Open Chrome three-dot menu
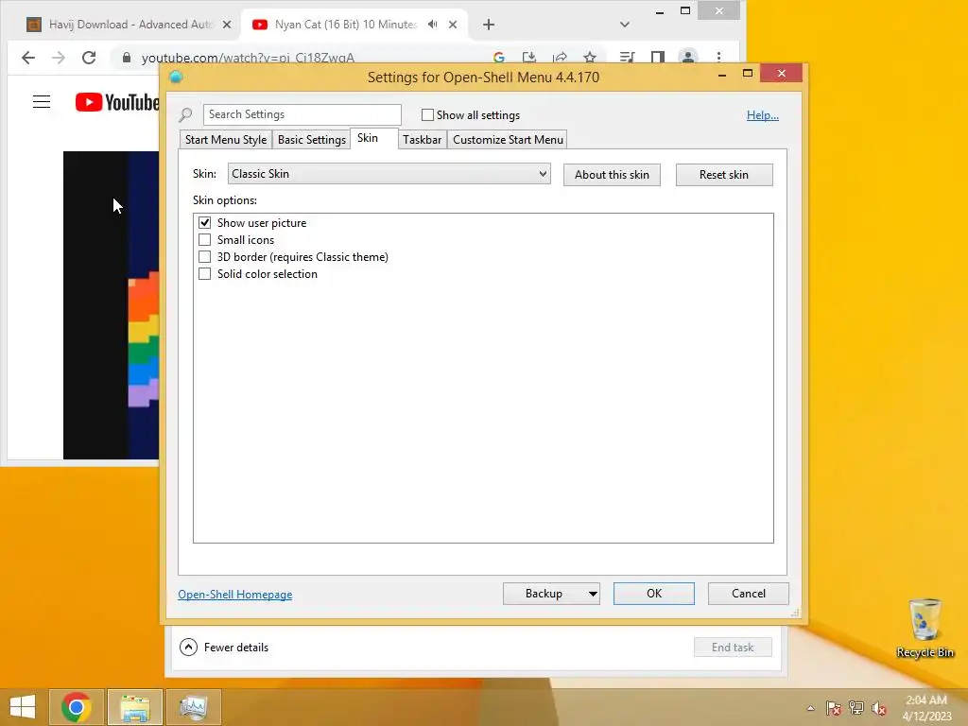 point(718,58)
